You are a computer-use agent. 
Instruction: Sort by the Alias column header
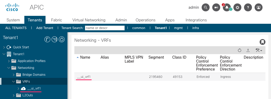pos(105,57)
